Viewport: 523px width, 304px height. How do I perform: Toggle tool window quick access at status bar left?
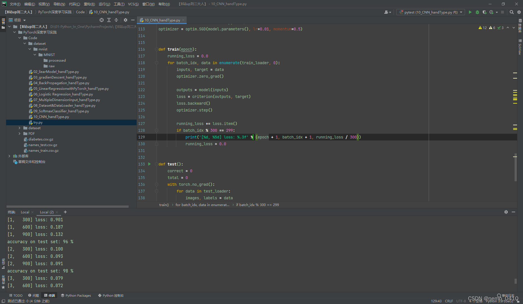3,301
